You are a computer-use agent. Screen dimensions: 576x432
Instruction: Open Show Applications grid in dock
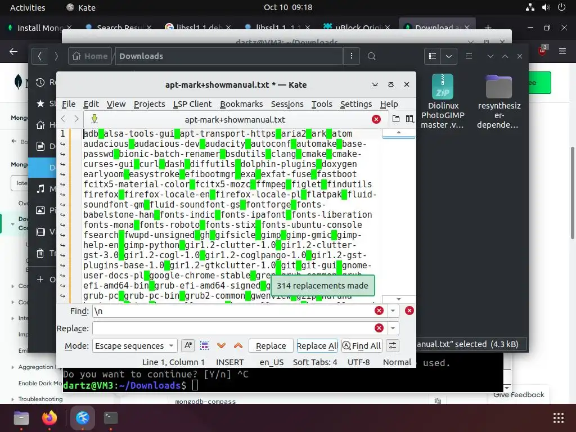tap(559, 418)
